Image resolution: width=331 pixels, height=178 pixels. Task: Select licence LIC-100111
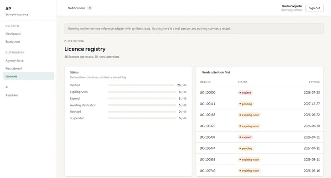(207, 104)
